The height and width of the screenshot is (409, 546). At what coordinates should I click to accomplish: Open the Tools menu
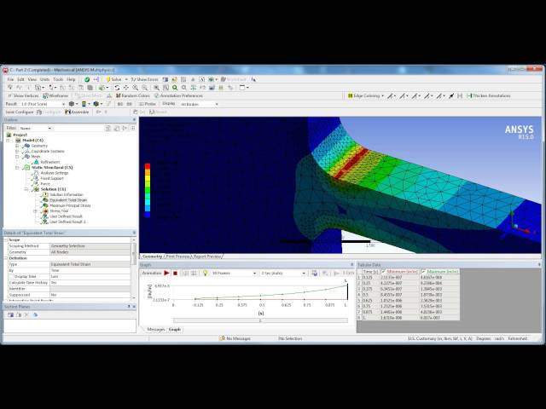click(58, 79)
